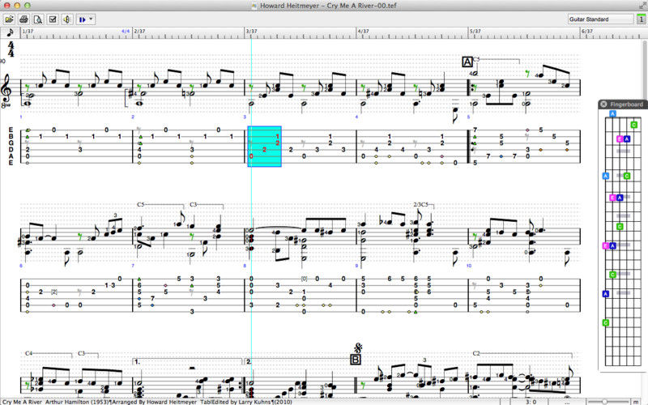Viewport: 648px width, 405px height.
Task: Click the cyan highlighted tablature selection block
Action: pyautogui.click(x=265, y=147)
